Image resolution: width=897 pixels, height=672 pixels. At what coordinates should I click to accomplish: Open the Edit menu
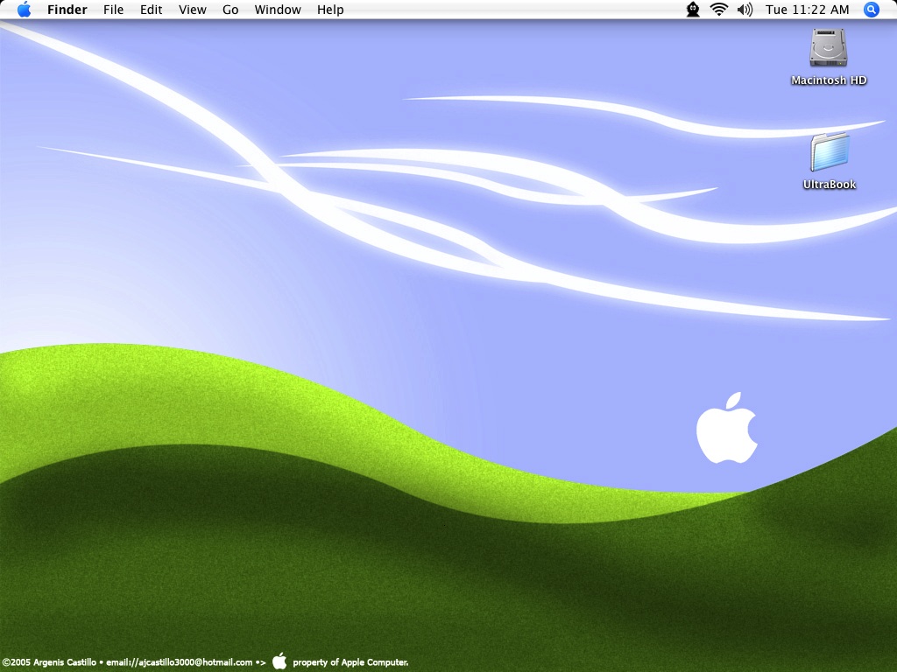point(151,10)
